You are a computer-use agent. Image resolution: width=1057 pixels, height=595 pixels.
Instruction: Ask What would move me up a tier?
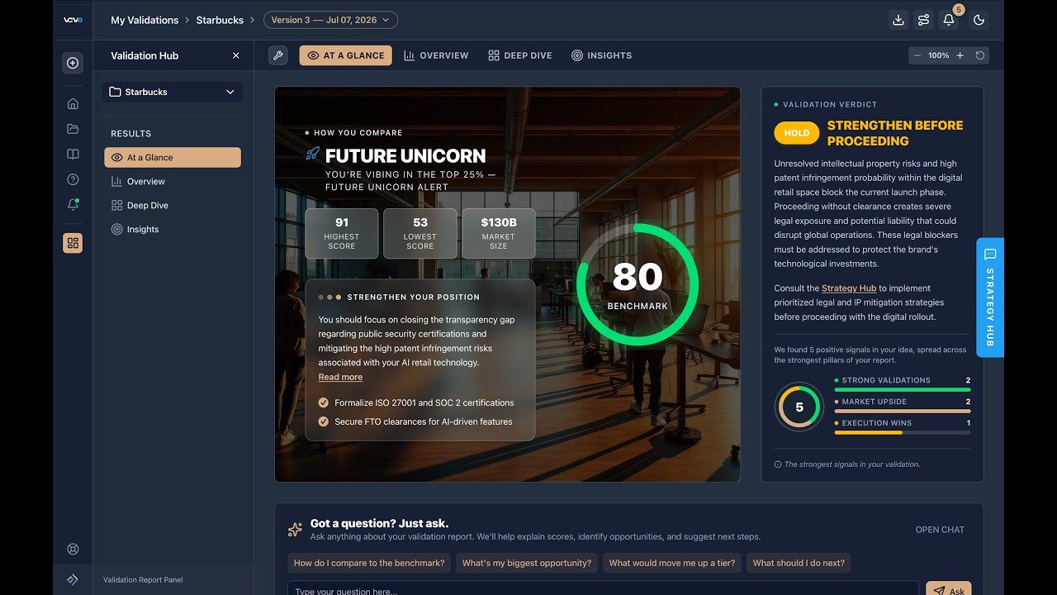coord(672,563)
